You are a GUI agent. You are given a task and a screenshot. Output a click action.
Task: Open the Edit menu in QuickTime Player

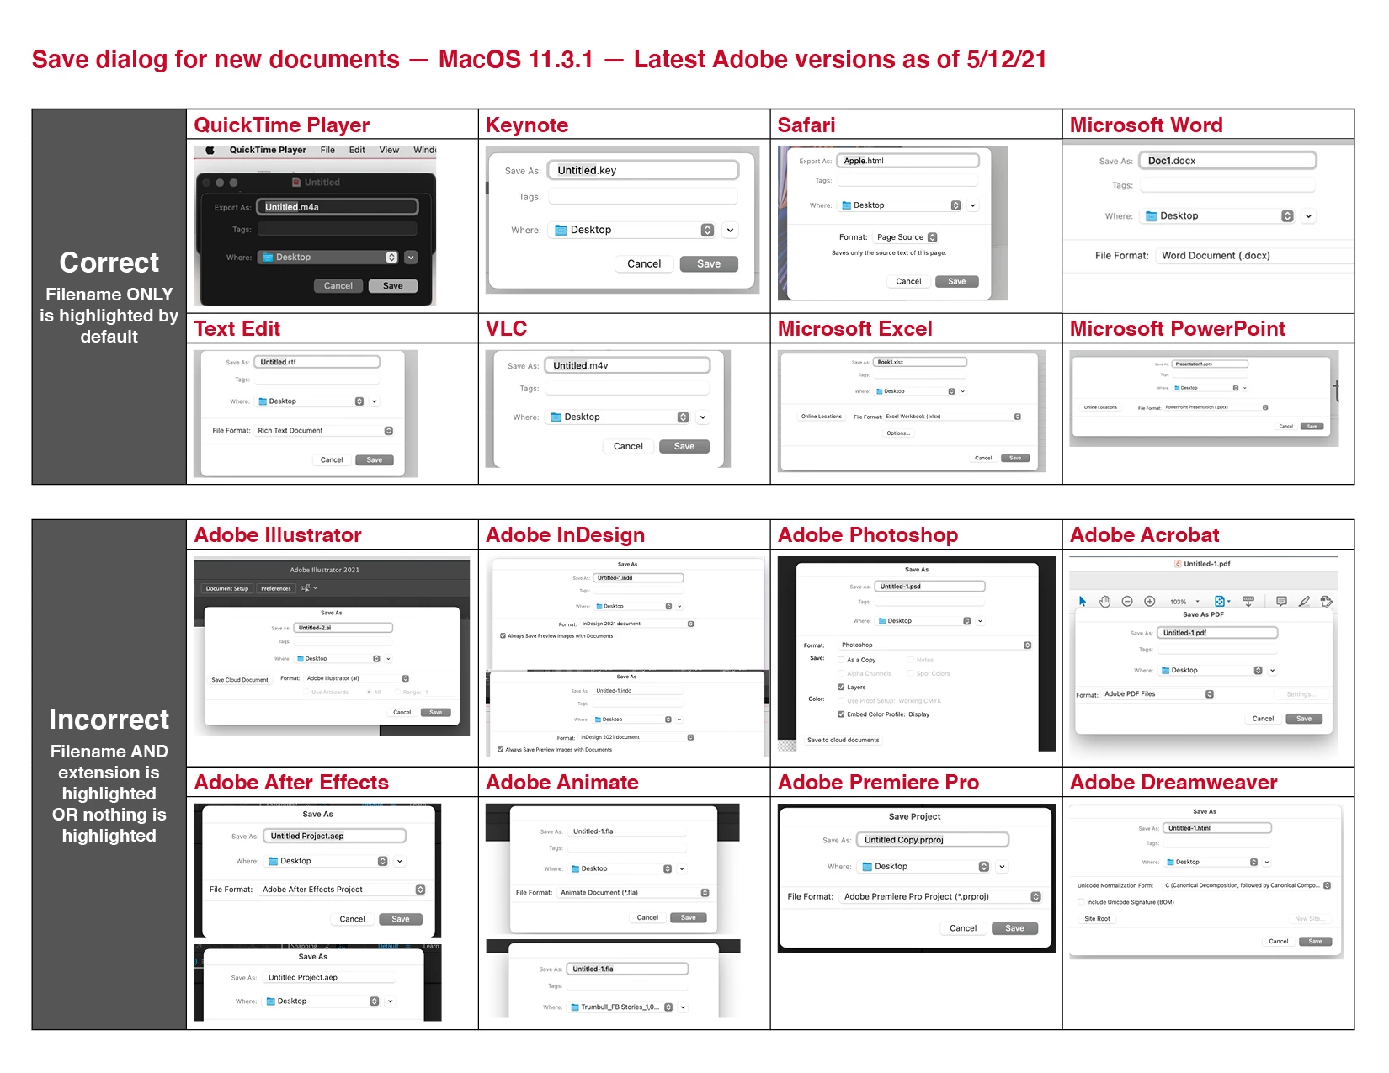(x=357, y=150)
